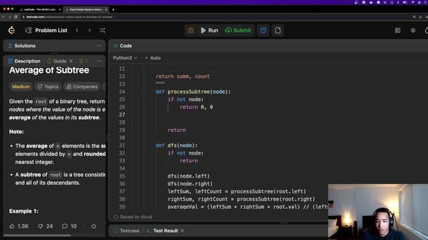This screenshot has height=240, width=428.
Task: Open the headphones menu bar icon
Action: [392, 2]
